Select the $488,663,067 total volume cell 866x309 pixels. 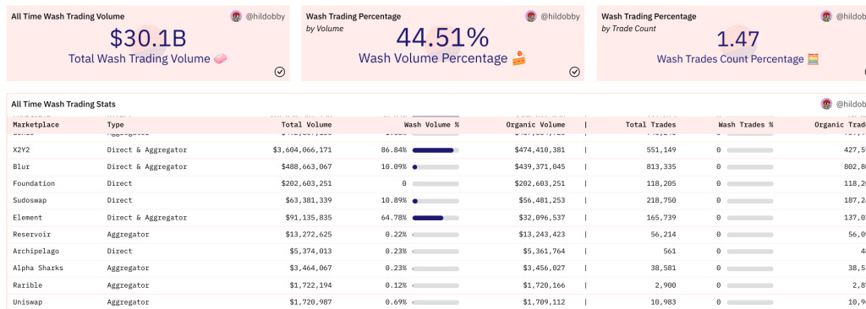(306, 166)
